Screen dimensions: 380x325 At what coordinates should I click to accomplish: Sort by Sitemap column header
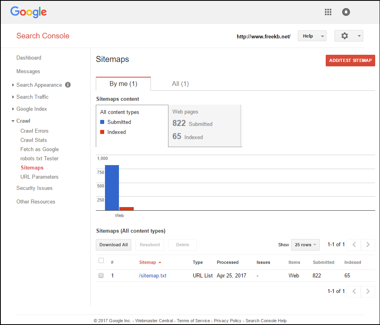(x=147, y=262)
